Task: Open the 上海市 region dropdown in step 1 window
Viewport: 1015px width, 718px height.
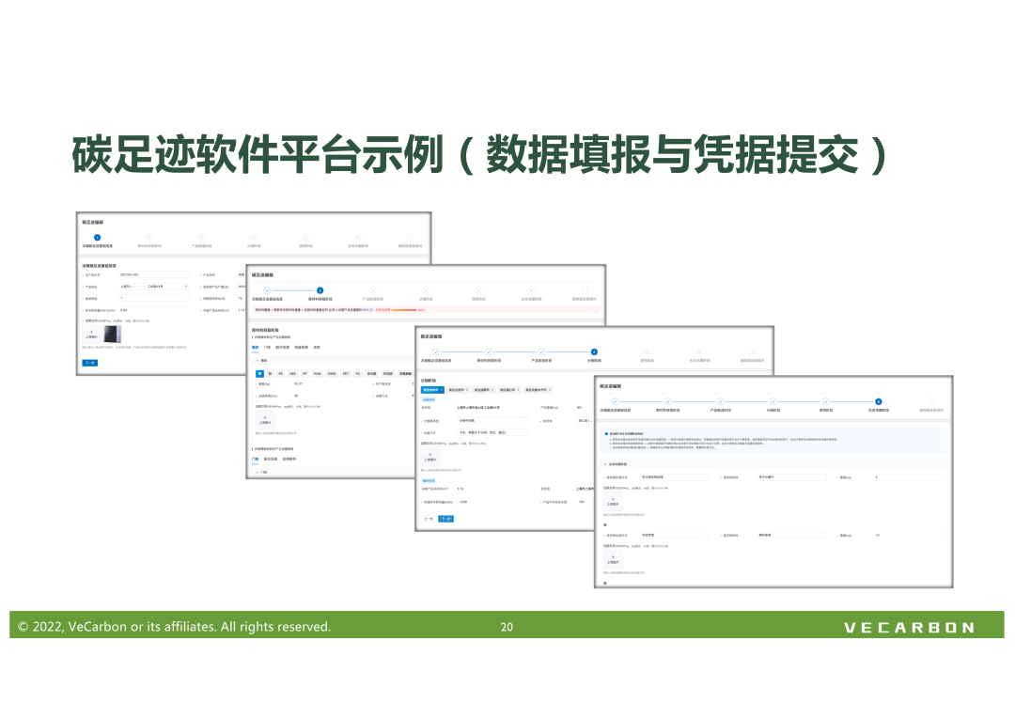Action: coord(130,287)
